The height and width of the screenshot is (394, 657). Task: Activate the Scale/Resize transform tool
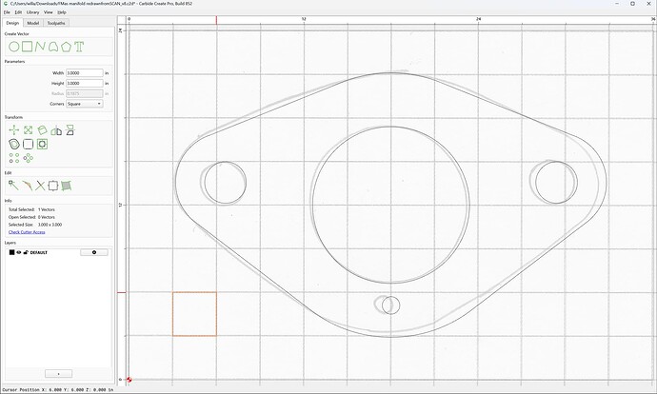point(28,130)
